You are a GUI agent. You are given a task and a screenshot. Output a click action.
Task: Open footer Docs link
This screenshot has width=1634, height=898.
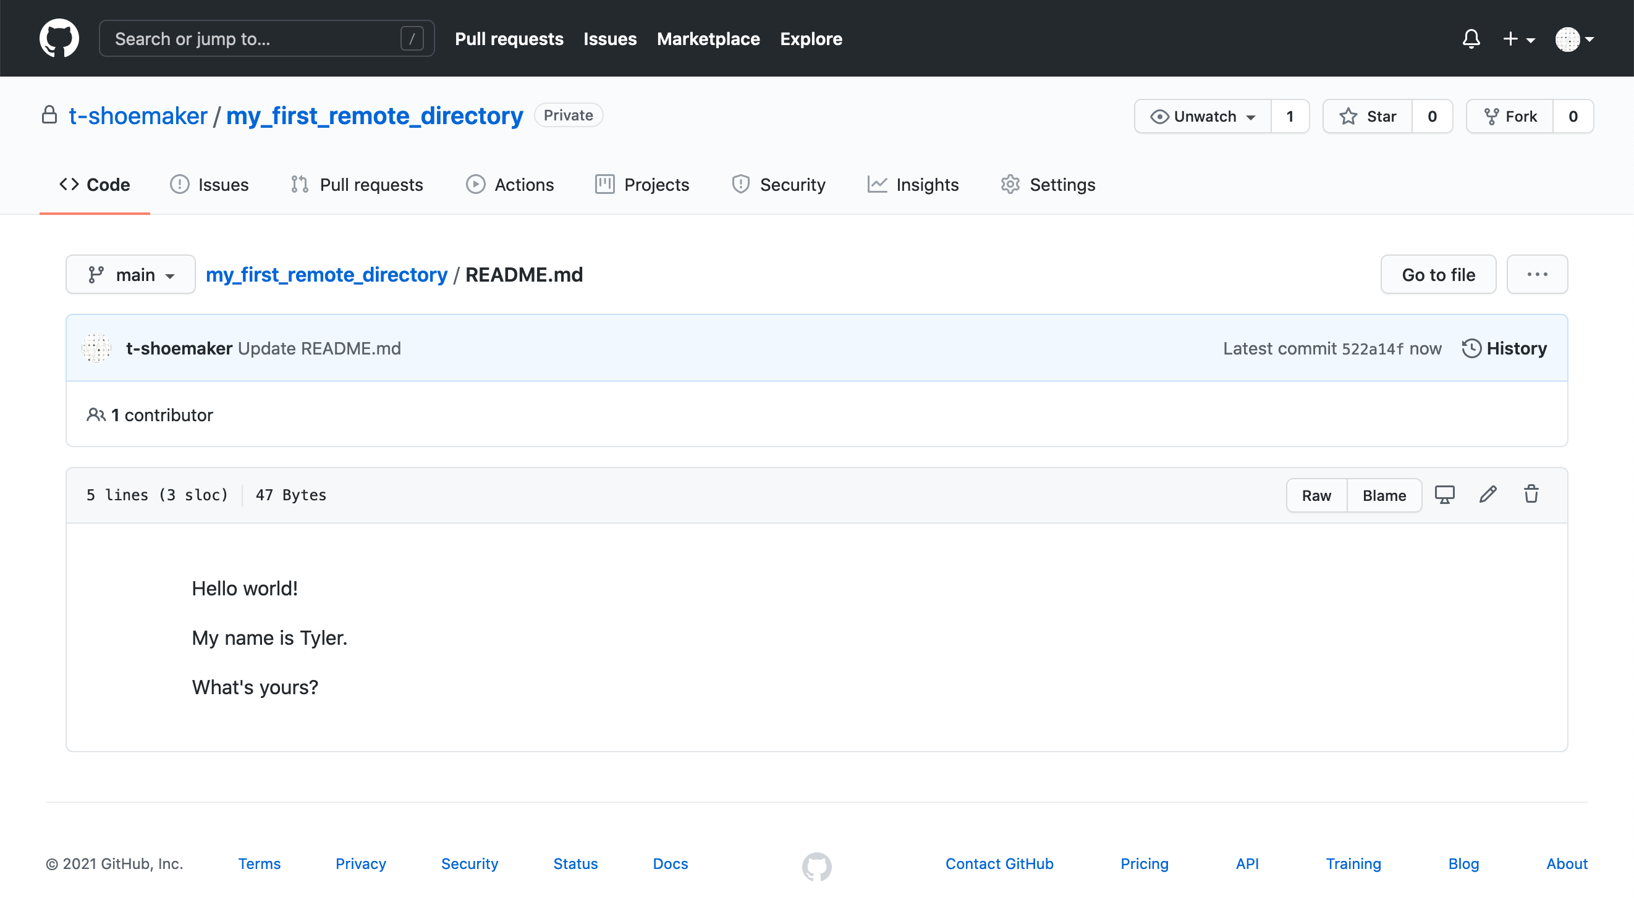tap(671, 864)
